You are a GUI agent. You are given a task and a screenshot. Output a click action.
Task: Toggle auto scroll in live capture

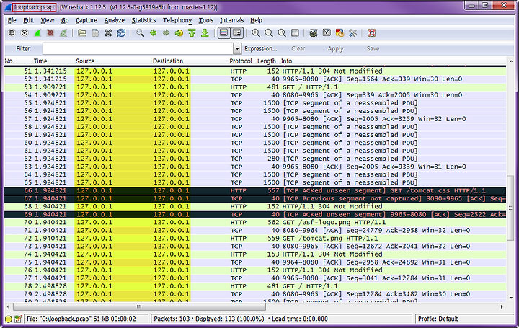point(237,32)
